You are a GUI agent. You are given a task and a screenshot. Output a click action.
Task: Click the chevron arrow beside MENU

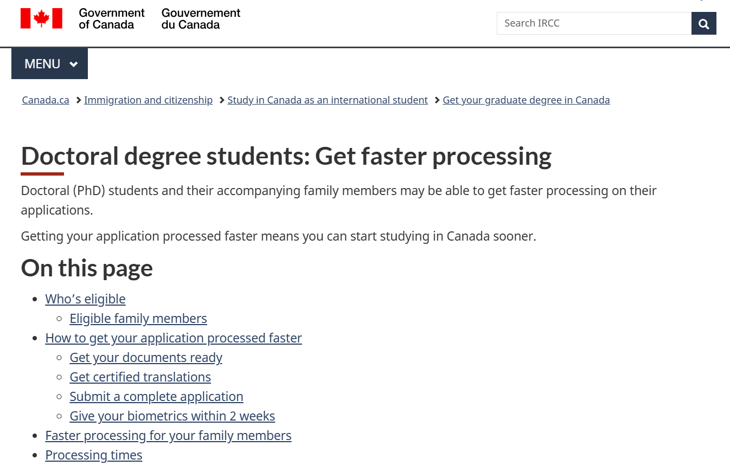click(x=74, y=64)
